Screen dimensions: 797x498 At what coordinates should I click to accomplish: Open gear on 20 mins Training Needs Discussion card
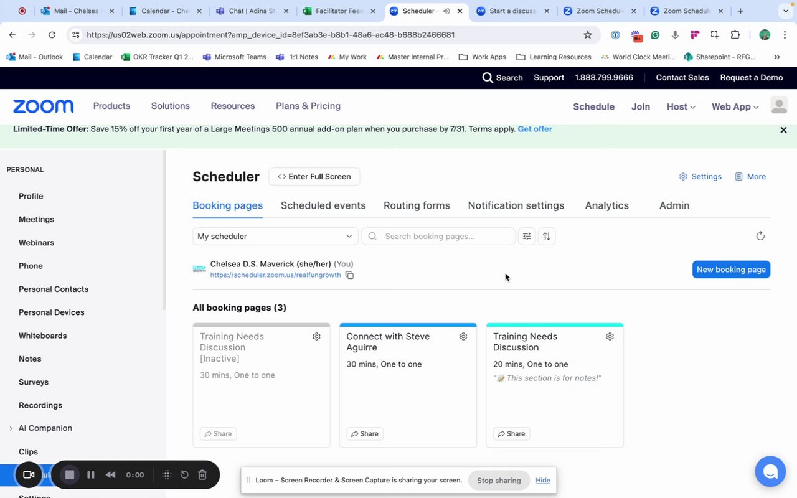click(610, 336)
